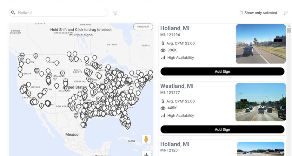The image size is (292, 156).
Task: Open the sort options icon
Action: coord(286,13)
